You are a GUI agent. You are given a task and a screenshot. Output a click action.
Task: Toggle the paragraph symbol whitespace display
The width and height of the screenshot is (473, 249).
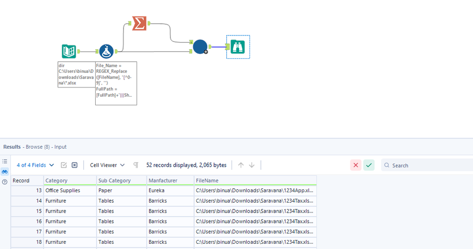[x=136, y=165]
